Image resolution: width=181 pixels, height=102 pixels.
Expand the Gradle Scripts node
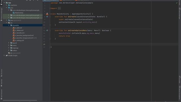coord(4,56)
